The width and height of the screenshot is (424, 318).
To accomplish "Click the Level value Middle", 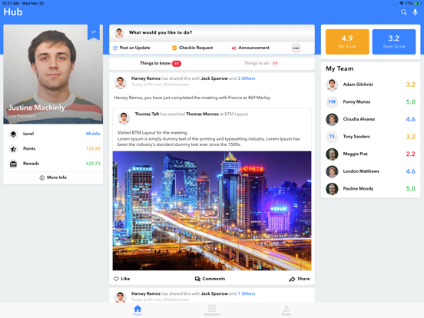I will pyautogui.click(x=93, y=134).
